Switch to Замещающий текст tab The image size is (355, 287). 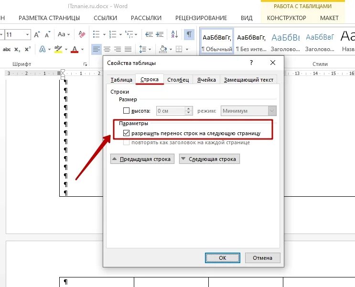pos(248,80)
